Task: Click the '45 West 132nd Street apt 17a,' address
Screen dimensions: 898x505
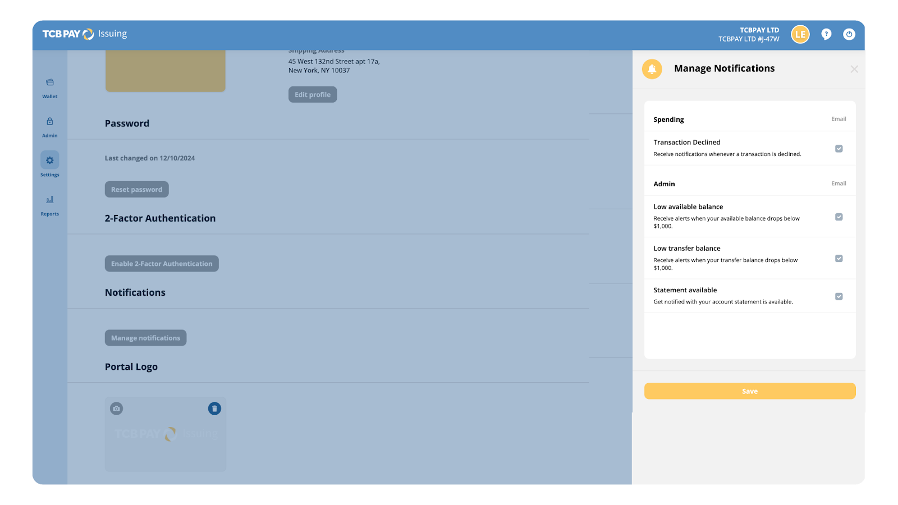Action: [x=334, y=62]
